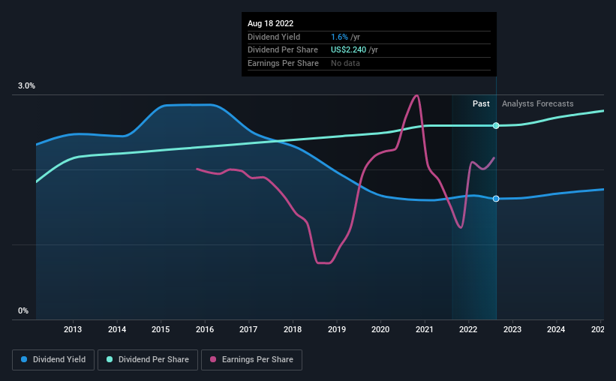This screenshot has width=616, height=381.
Task: Toggle the Dividend Per Share legend button
Action: coord(148,360)
